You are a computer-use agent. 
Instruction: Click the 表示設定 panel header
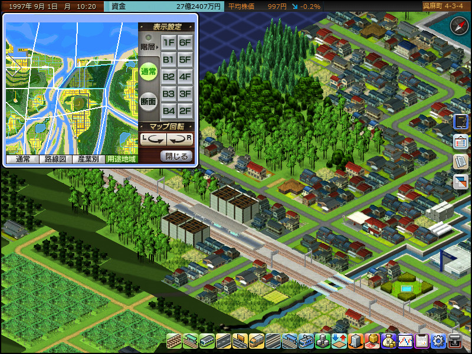(167, 27)
